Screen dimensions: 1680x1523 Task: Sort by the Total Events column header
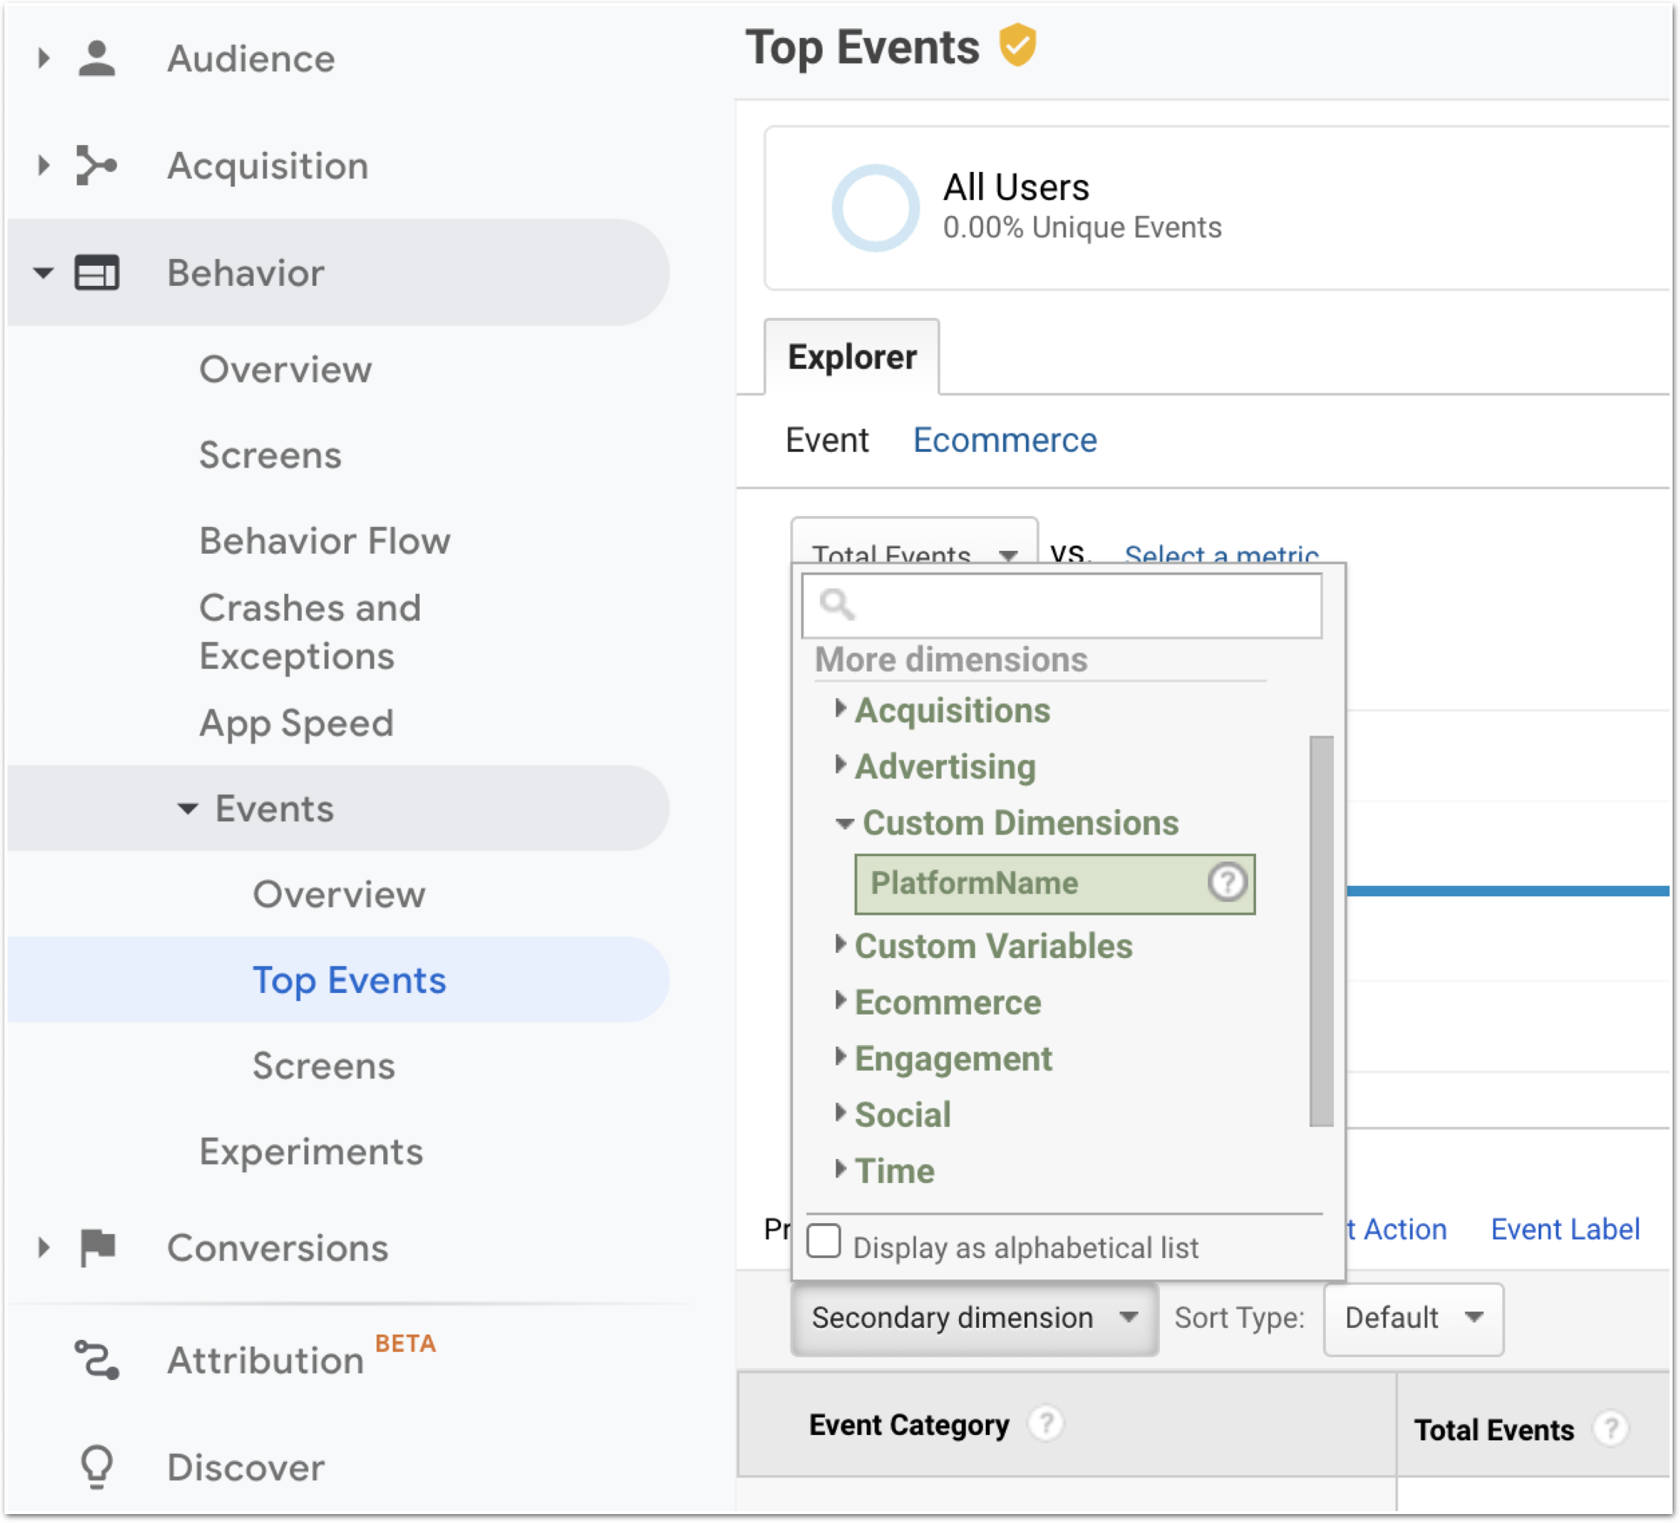(x=1493, y=1430)
